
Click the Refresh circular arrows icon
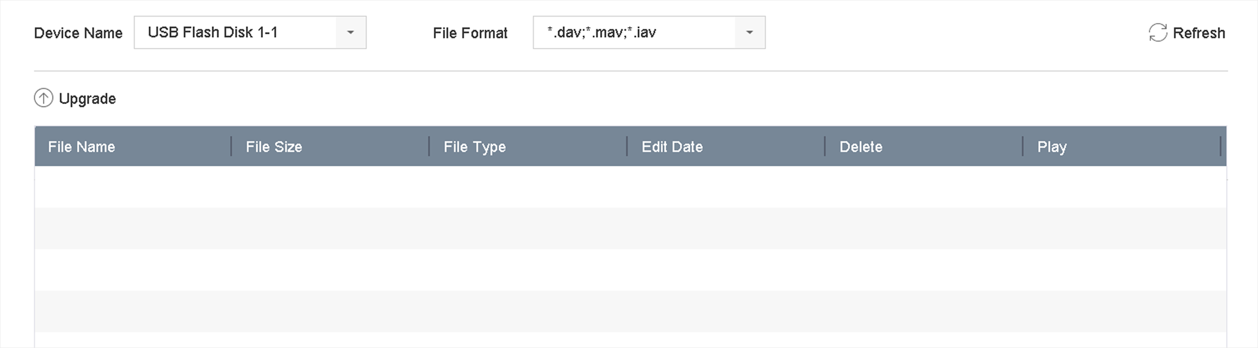1157,33
